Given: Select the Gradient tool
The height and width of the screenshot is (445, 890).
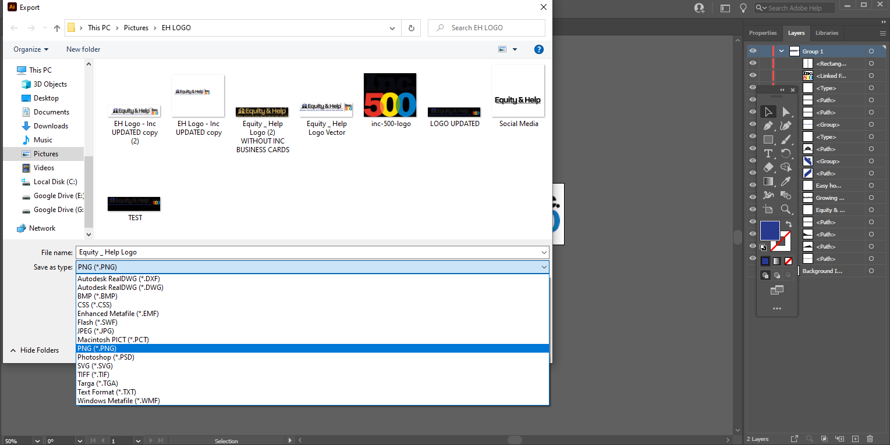Looking at the screenshot, I should [x=768, y=181].
